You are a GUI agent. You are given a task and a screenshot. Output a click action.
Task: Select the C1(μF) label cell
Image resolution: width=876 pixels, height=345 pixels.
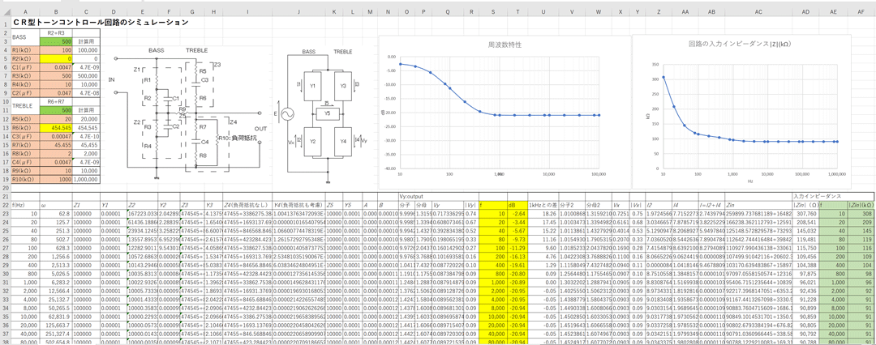26,66
